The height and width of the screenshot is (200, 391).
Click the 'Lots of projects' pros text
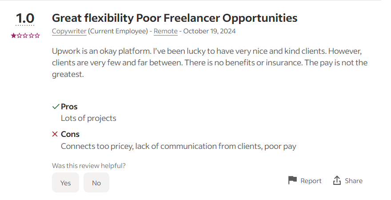[88, 118]
